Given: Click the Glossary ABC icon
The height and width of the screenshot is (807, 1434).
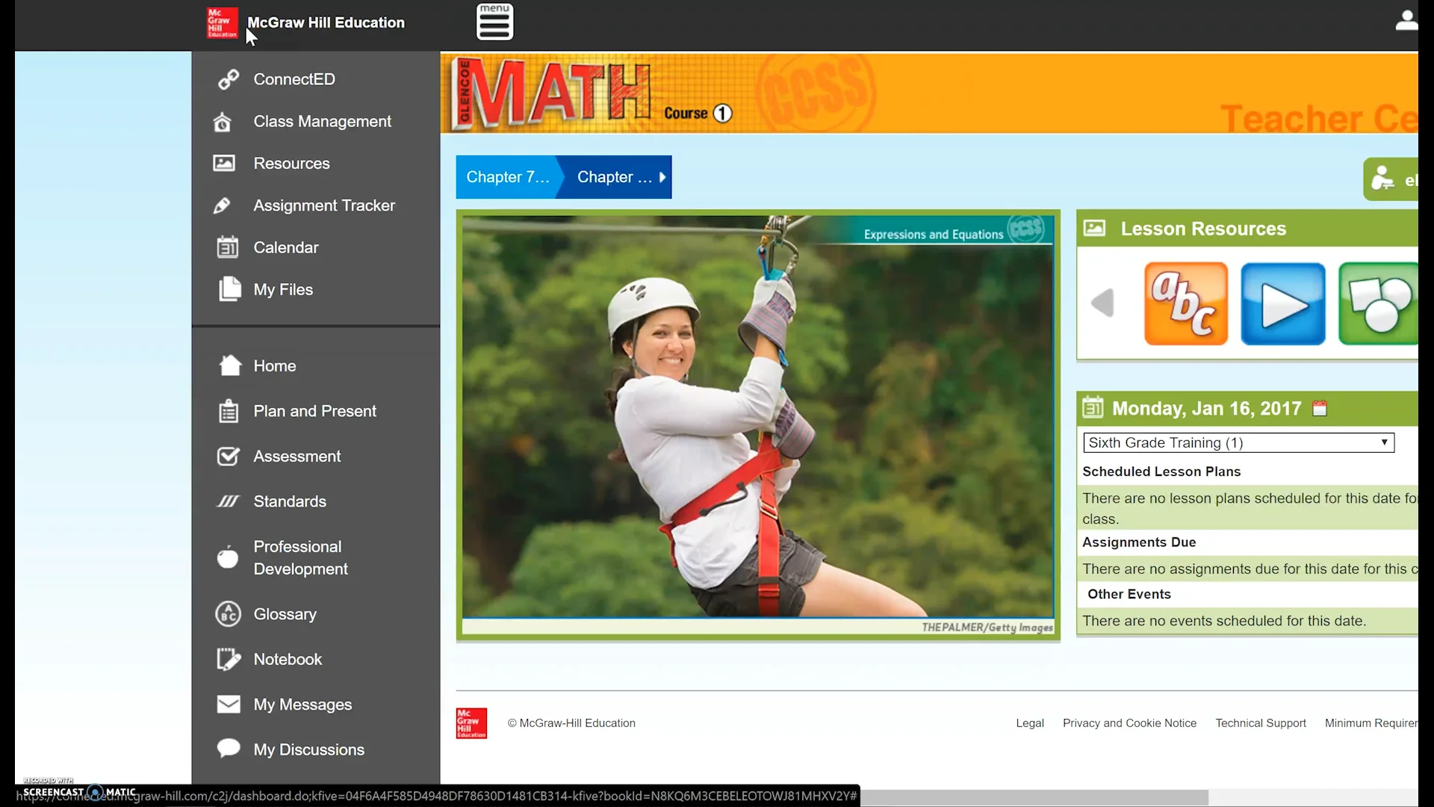Looking at the screenshot, I should pos(228,614).
